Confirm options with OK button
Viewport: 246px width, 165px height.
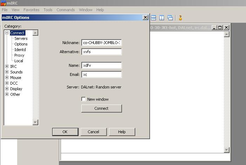(65, 132)
